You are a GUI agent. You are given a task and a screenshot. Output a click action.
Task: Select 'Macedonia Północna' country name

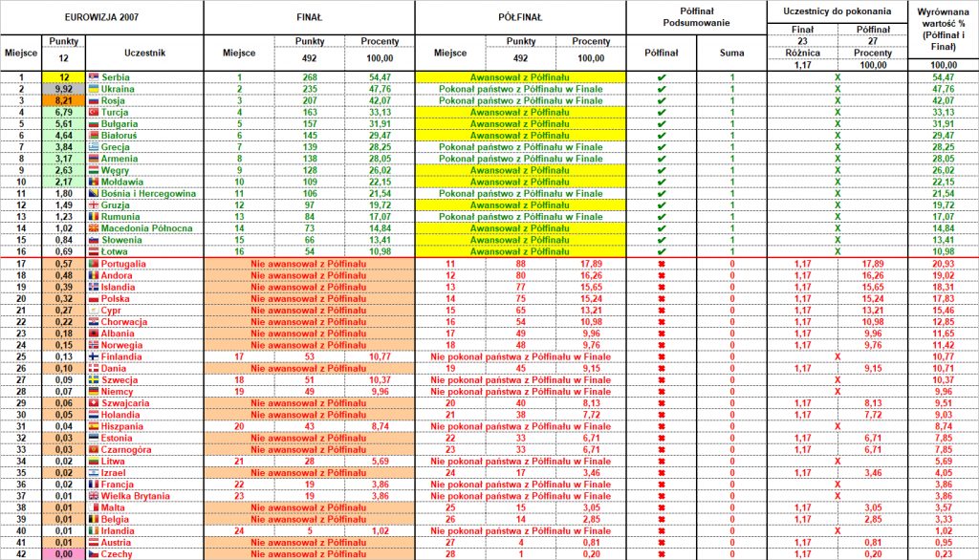[x=146, y=228]
